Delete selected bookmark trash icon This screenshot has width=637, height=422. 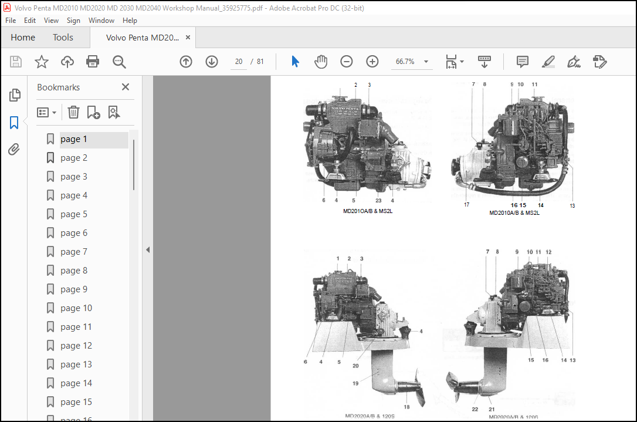tap(73, 112)
